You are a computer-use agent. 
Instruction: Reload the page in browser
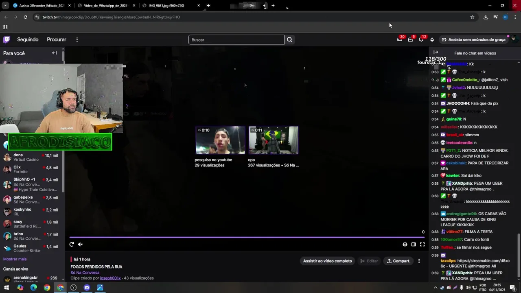[x=25, y=17]
